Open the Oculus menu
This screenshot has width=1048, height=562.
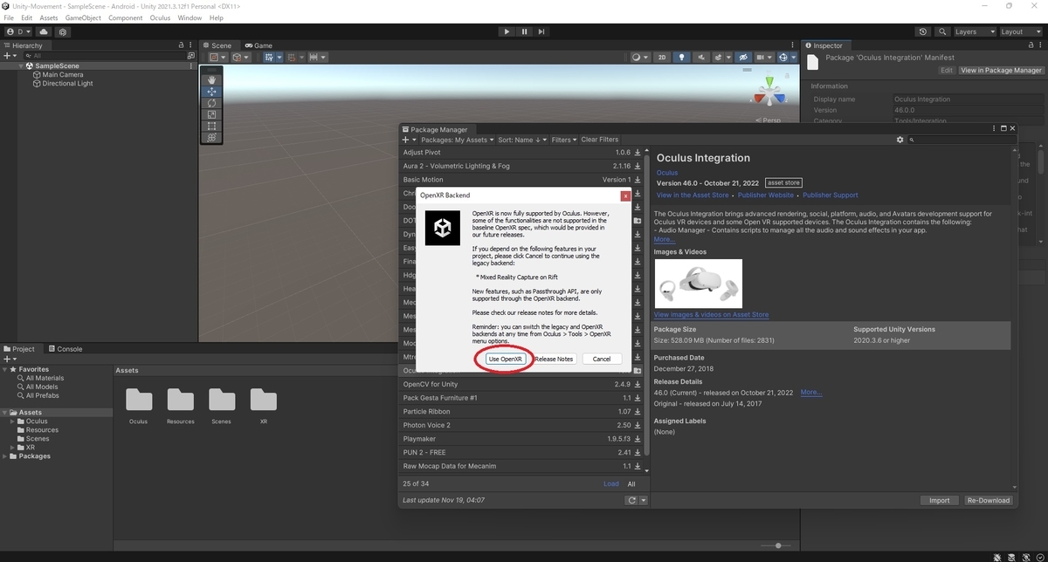[x=160, y=17]
